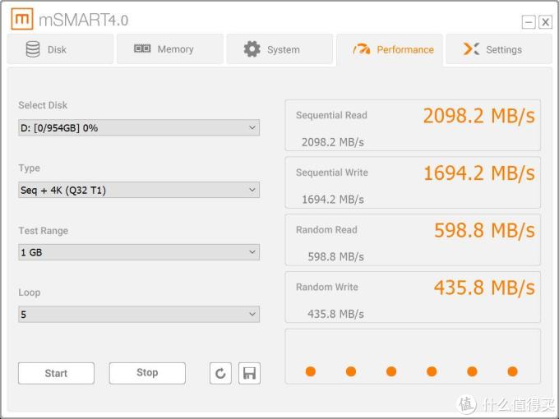The height and width of the screenshot is (419, 559).
Task: Click the Performance tab gauge icon
Action: click(362, 49)
